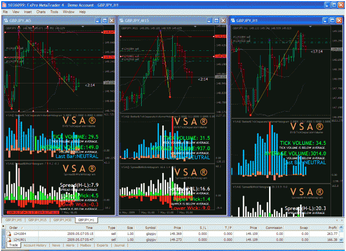Open the Alerts tab in the Terminal

pyautogui.click(x=70, y=245)
